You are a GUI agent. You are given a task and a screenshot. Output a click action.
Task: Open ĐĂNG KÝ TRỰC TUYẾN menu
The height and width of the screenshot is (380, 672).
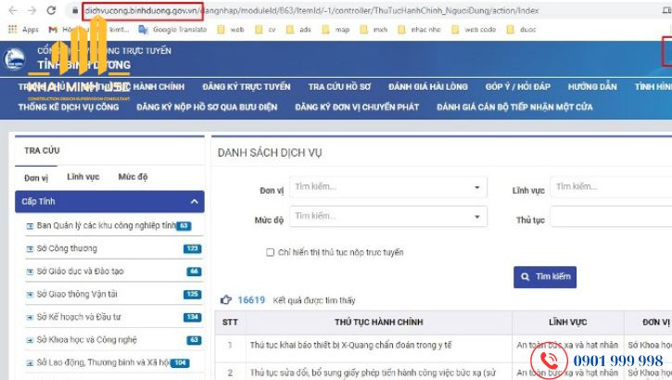pyautogui.click(x=247, y=87)
